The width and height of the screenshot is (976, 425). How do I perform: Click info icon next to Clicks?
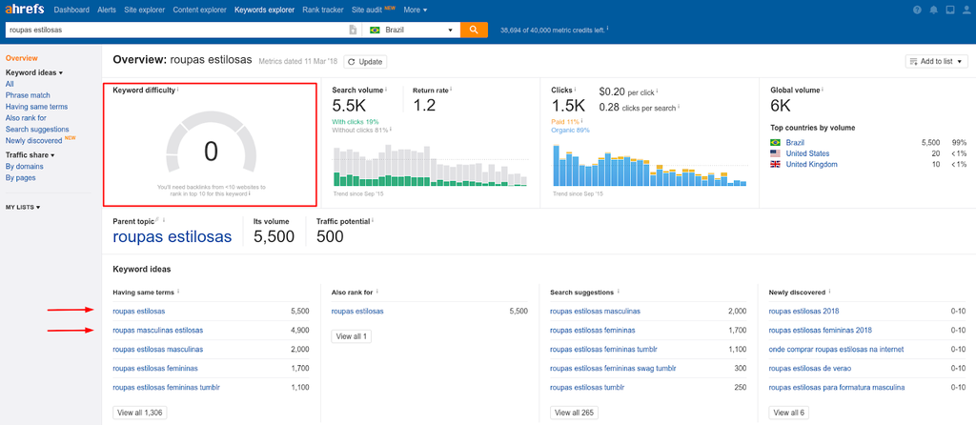(575, 90)
